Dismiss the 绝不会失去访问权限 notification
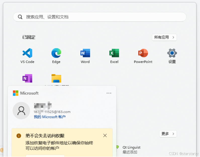 [105, 135]
